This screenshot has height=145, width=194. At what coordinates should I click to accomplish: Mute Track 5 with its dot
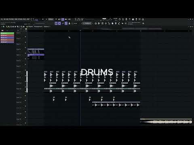coord(25,59)
